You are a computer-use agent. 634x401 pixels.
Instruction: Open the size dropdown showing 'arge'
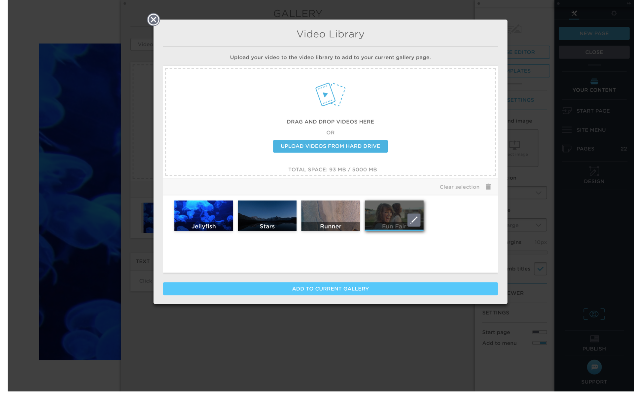point(527,225)
